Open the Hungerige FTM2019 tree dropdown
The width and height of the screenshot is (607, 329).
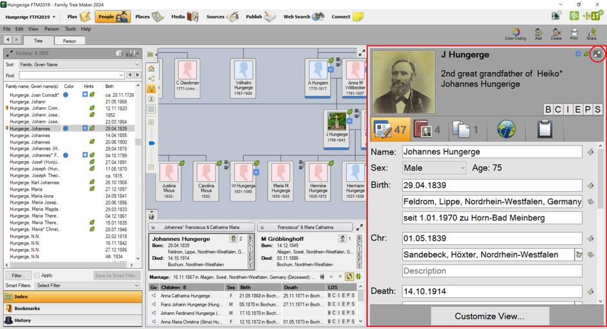(x=30, y=17)
